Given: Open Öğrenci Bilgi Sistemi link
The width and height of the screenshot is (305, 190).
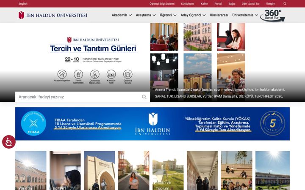Looking at the screenshot, I should pyautogui.click(x=162, y=4).
